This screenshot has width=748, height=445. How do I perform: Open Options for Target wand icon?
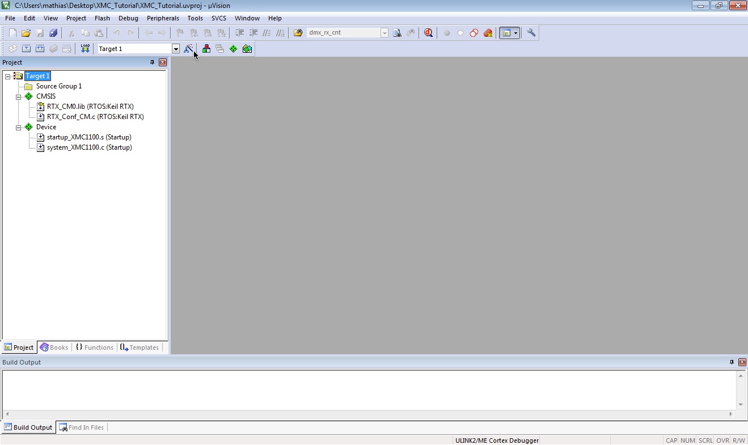click(x=188, y=49)
